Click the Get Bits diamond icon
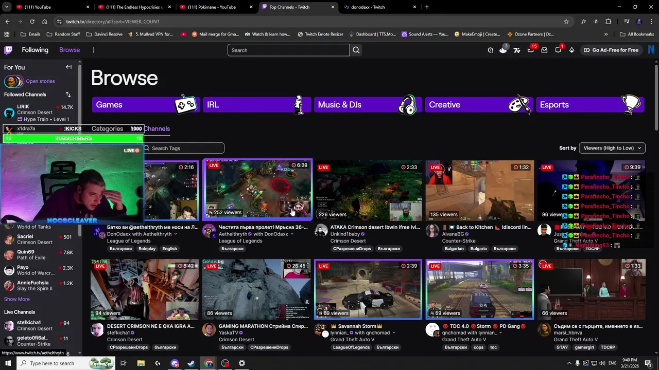The width and height of the screenshot is (659, 370). 571,50
